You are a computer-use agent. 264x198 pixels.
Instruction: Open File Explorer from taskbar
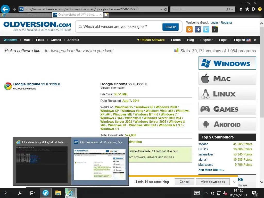(58, 193)
